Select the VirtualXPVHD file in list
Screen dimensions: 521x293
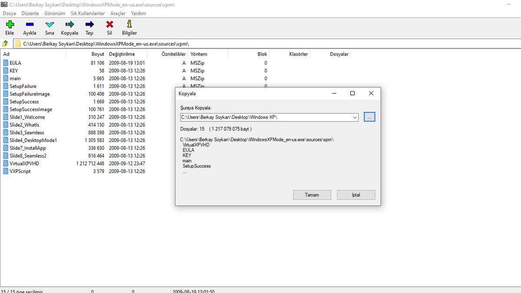tap(24, 164)
